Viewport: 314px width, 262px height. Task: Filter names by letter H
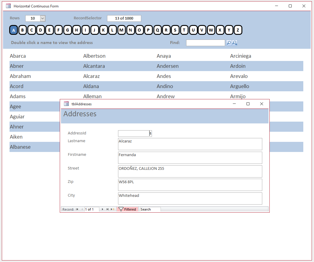(76, 30)
